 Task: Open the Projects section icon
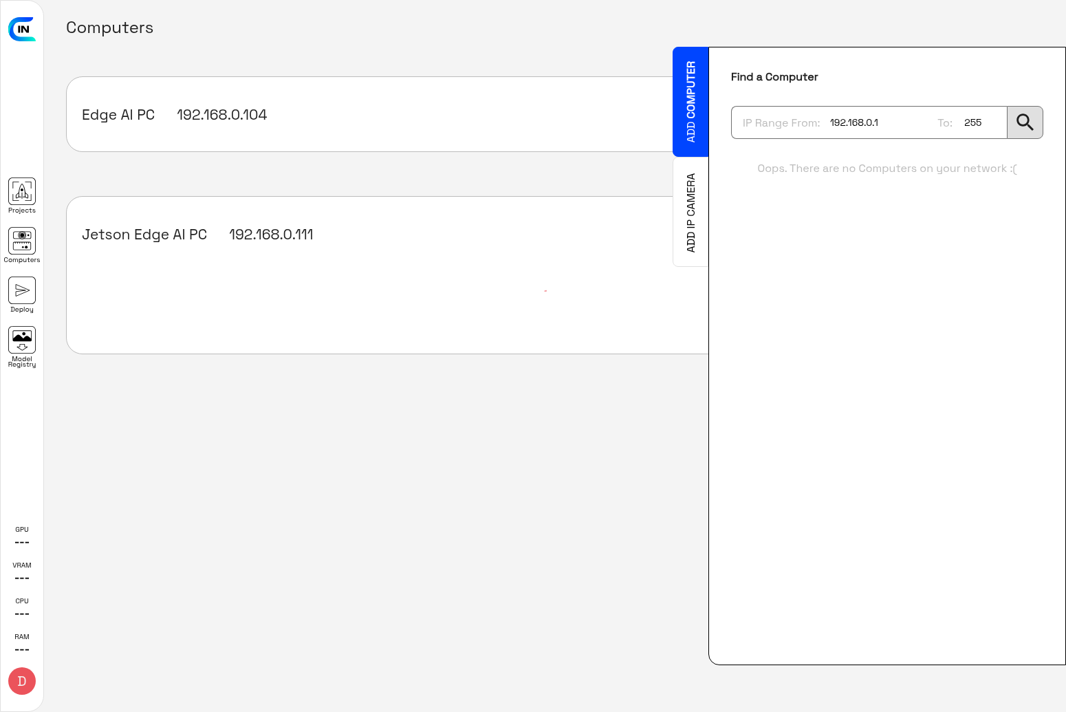(x=22, y=191)
